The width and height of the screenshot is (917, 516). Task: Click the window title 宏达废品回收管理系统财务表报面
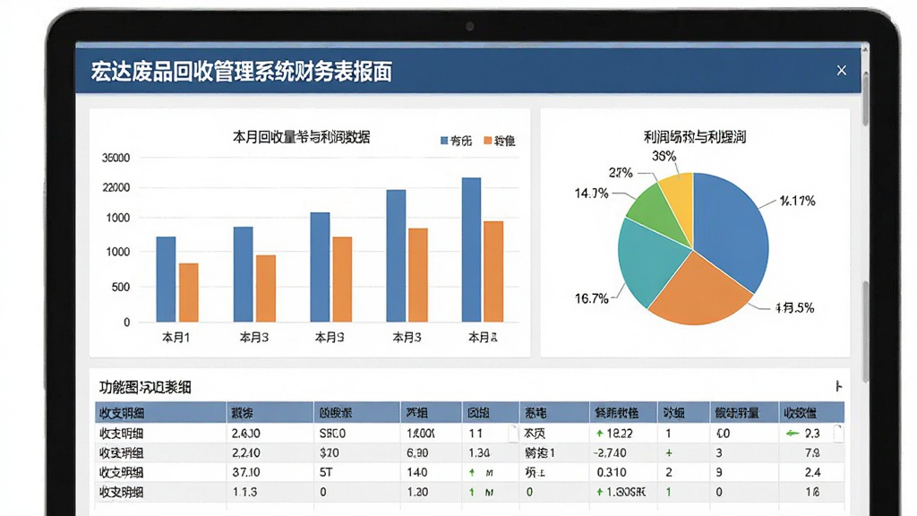[x=242, y=72]
